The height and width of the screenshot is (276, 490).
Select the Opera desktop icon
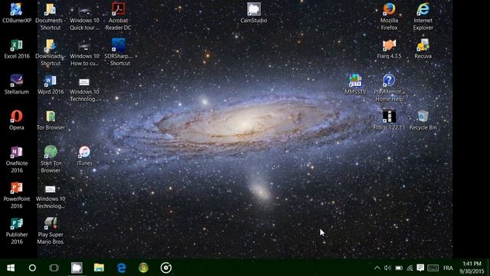pos(17,120)
